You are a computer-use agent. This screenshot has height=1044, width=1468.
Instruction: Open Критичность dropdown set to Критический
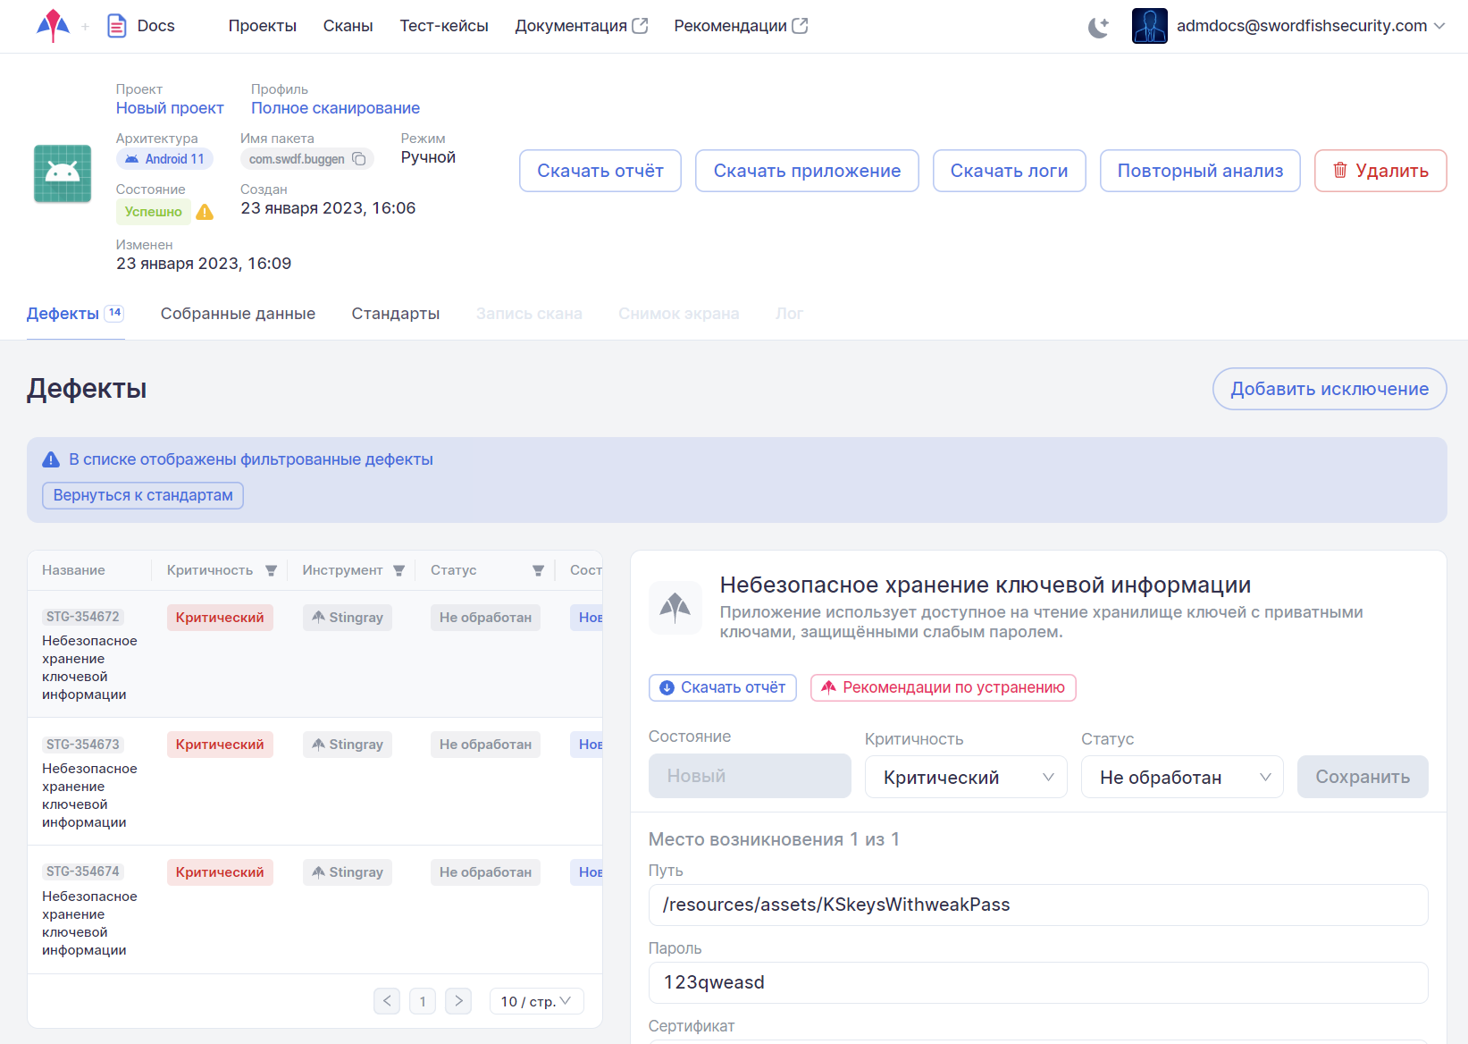click(x=966, y=778)
